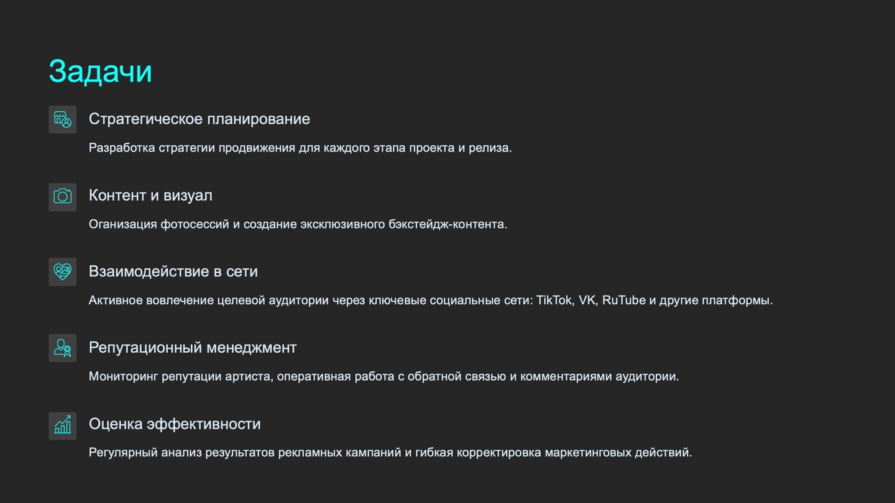Image resolution: width=895 pixels, height=503 pixels.
Task: Click the text starting with Активное вовлечение
Action: pyautogui.click(x=431, y=301)
